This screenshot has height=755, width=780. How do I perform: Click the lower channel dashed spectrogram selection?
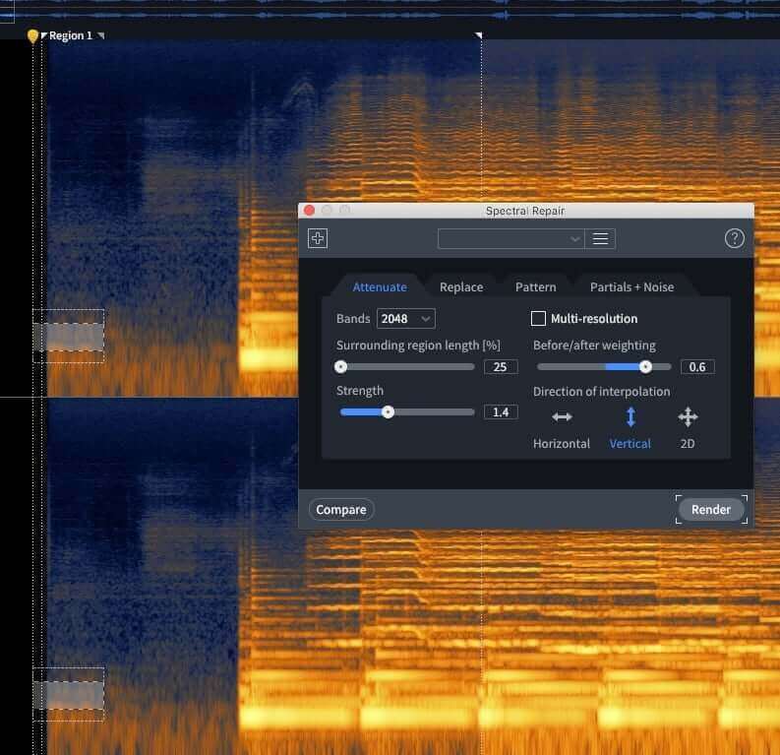click(x=69, y=694)
